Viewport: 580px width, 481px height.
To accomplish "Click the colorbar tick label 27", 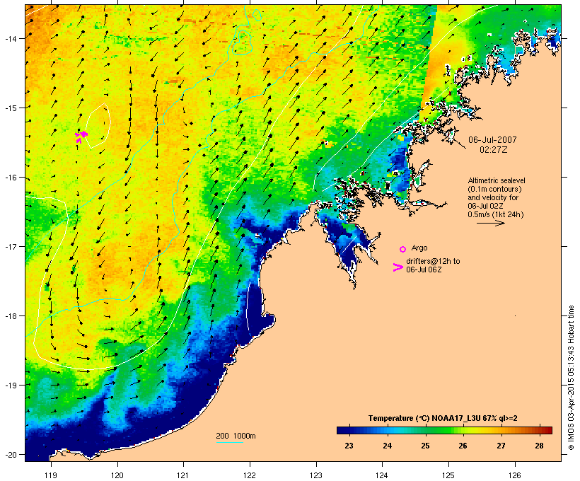I will (x=501, y=446).
